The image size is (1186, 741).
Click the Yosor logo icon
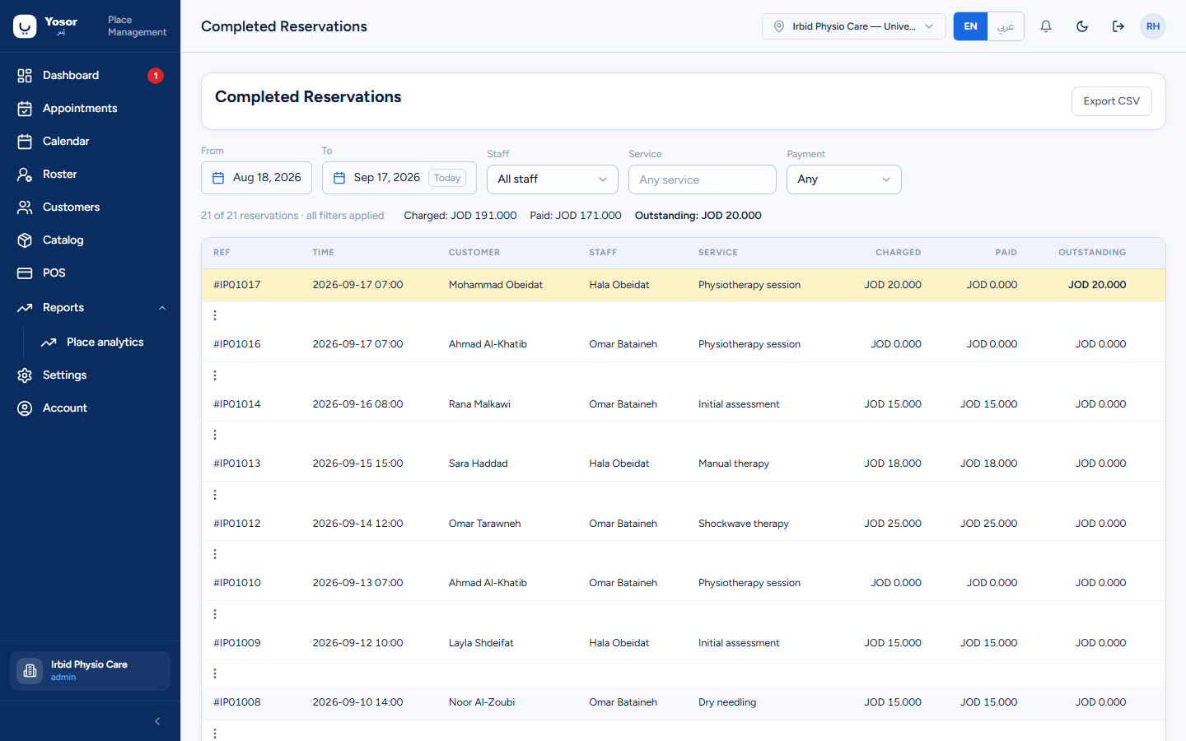(x=25, y=26)
